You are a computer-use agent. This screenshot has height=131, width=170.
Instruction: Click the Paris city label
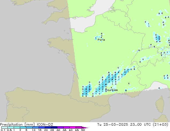coord(101,40)
